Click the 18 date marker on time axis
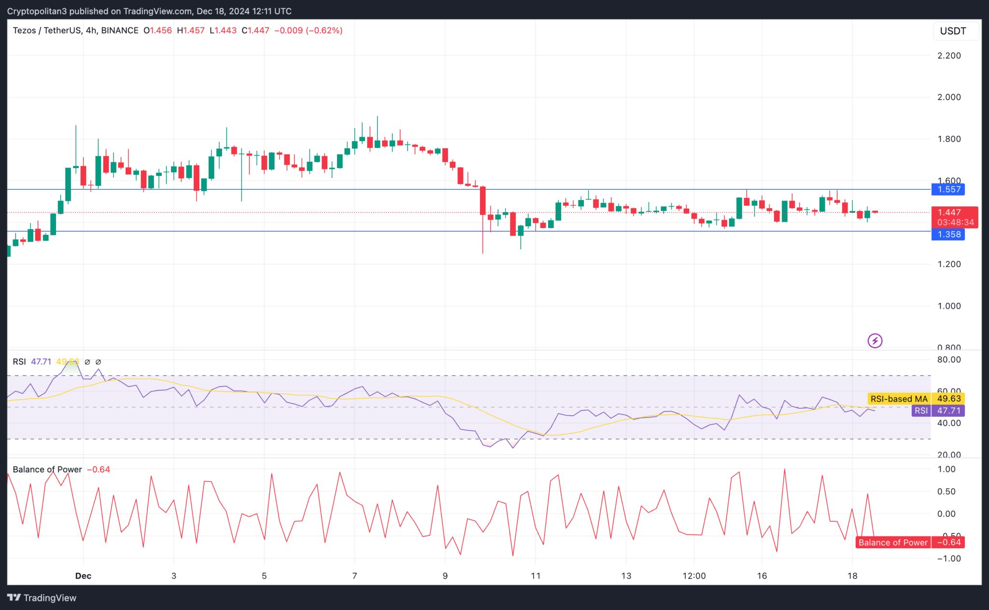The image size is (989, 610). pos(852,576)
